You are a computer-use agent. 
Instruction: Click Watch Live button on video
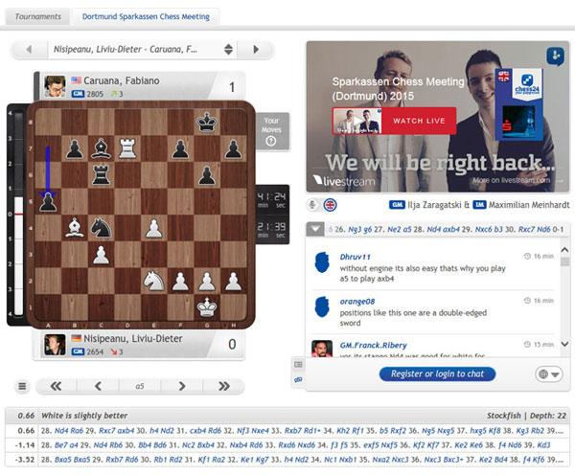click(x=394, y=121)
